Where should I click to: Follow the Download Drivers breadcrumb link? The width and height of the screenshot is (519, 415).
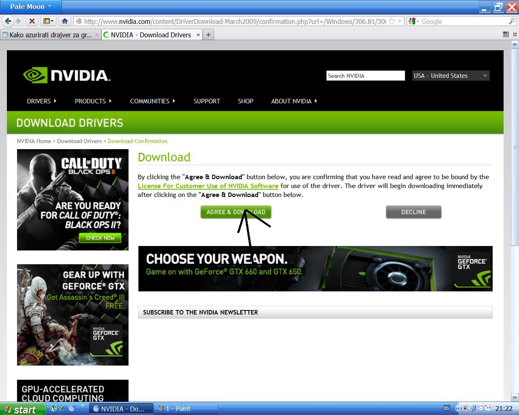(x=79, y=141)
